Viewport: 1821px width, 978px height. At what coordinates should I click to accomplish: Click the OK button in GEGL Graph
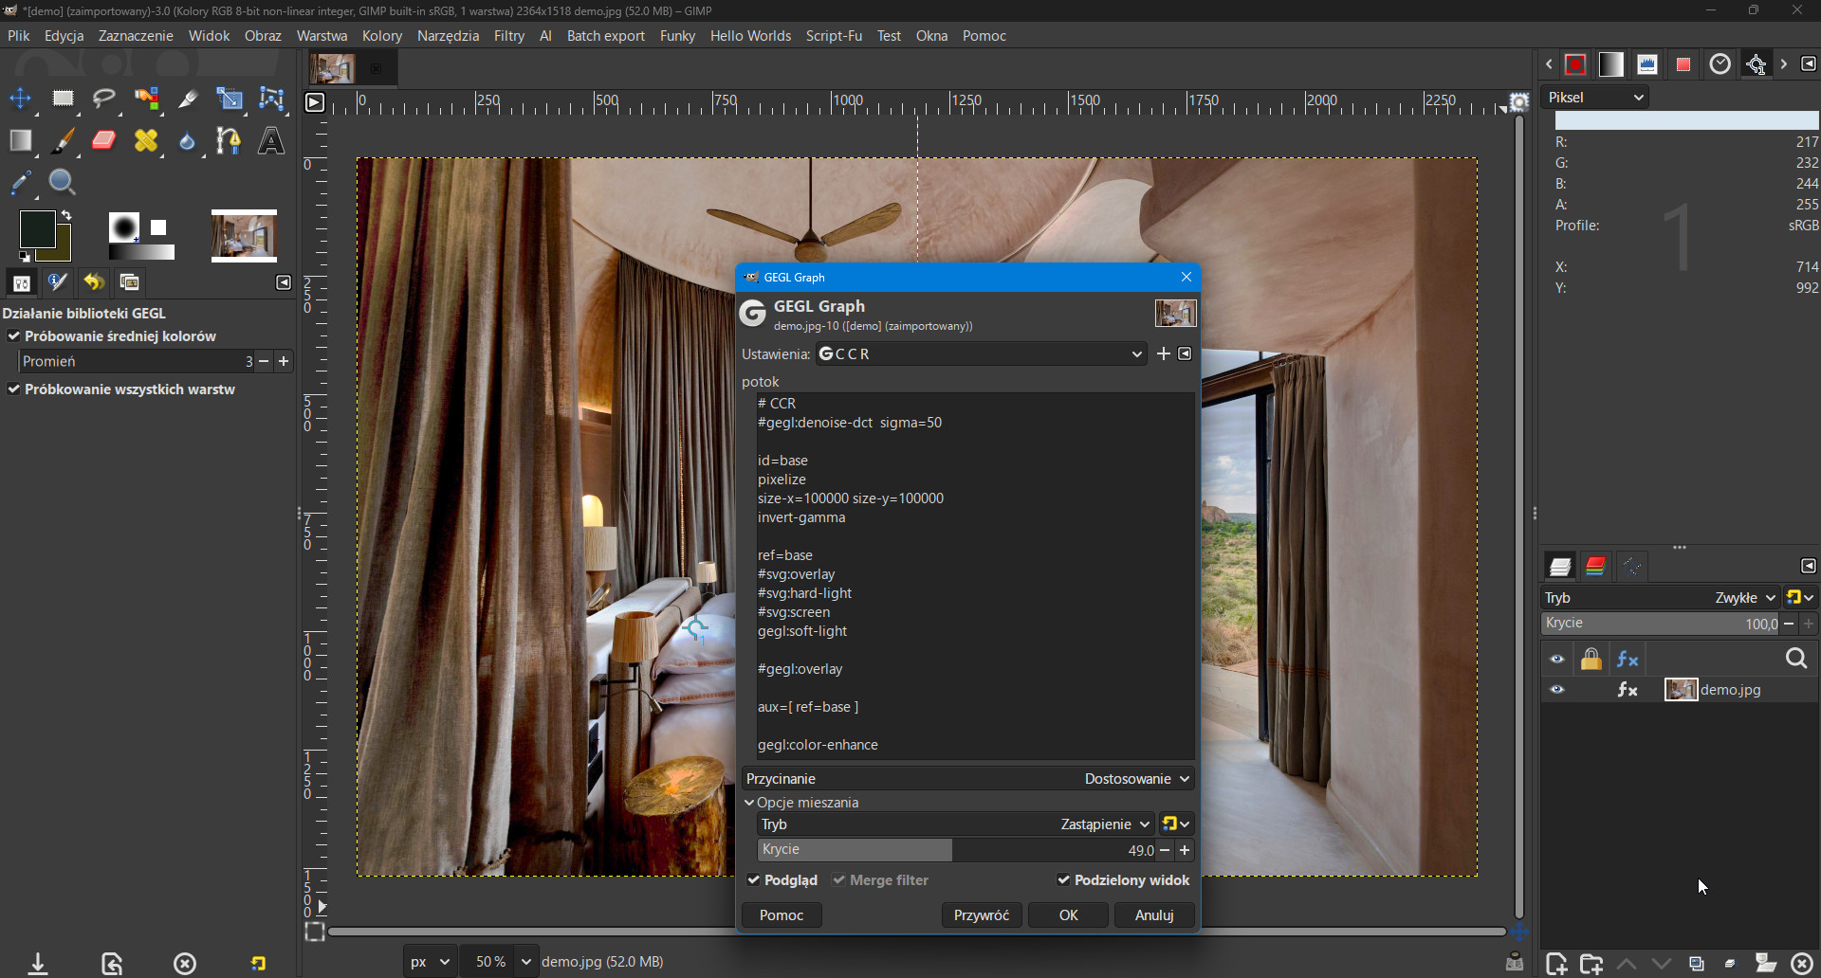pyautogui.click(x=1068, y=915)
